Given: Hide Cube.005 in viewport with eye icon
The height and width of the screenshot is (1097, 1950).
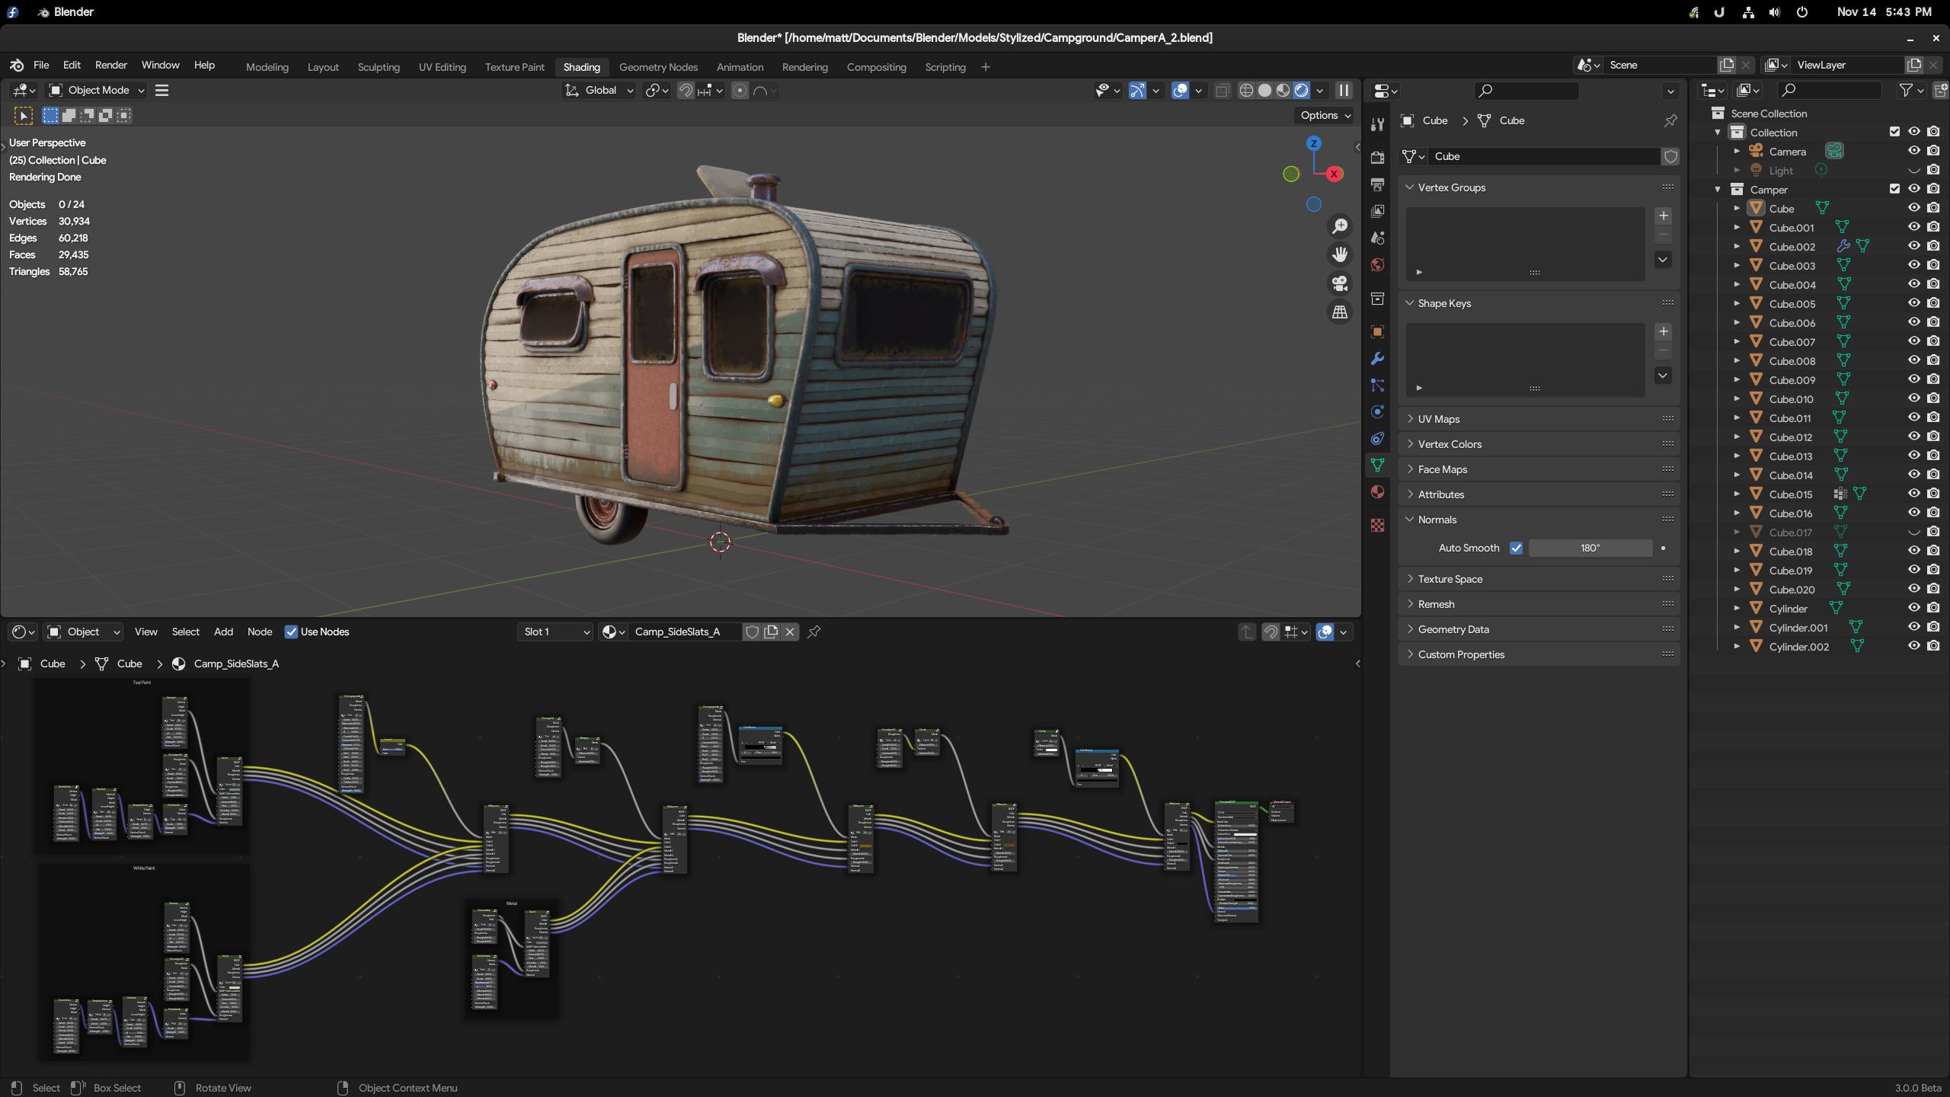Looking at the screenshot, I should (1913, 303).
